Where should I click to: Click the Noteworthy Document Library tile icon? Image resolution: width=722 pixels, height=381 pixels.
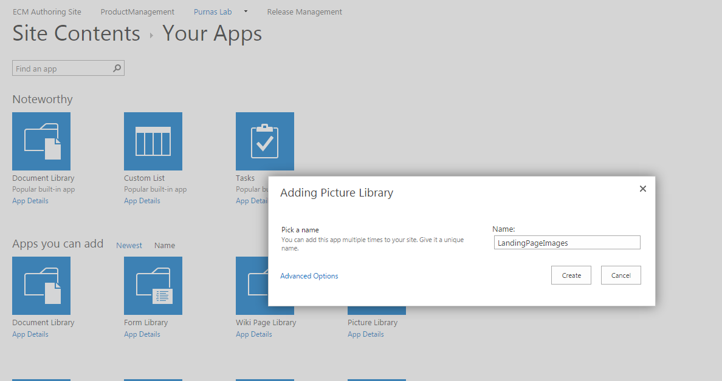pyautogui.click(x=41, y=141)
